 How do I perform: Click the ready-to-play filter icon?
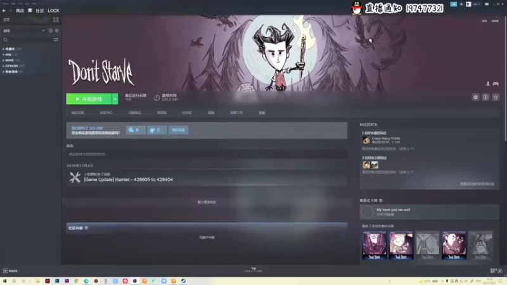point(56,30)
